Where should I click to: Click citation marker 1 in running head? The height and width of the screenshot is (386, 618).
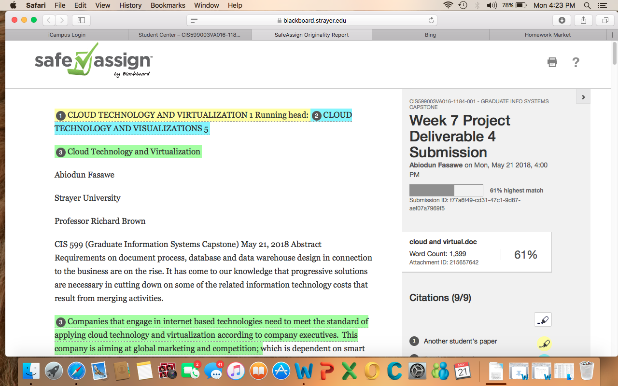click(61, 116)
